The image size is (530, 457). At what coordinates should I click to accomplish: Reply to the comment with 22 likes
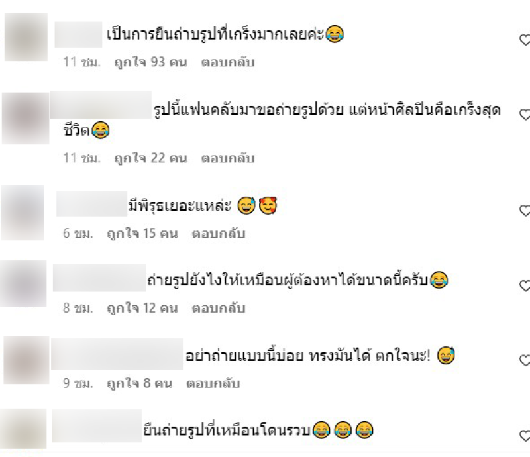point(227,158)
